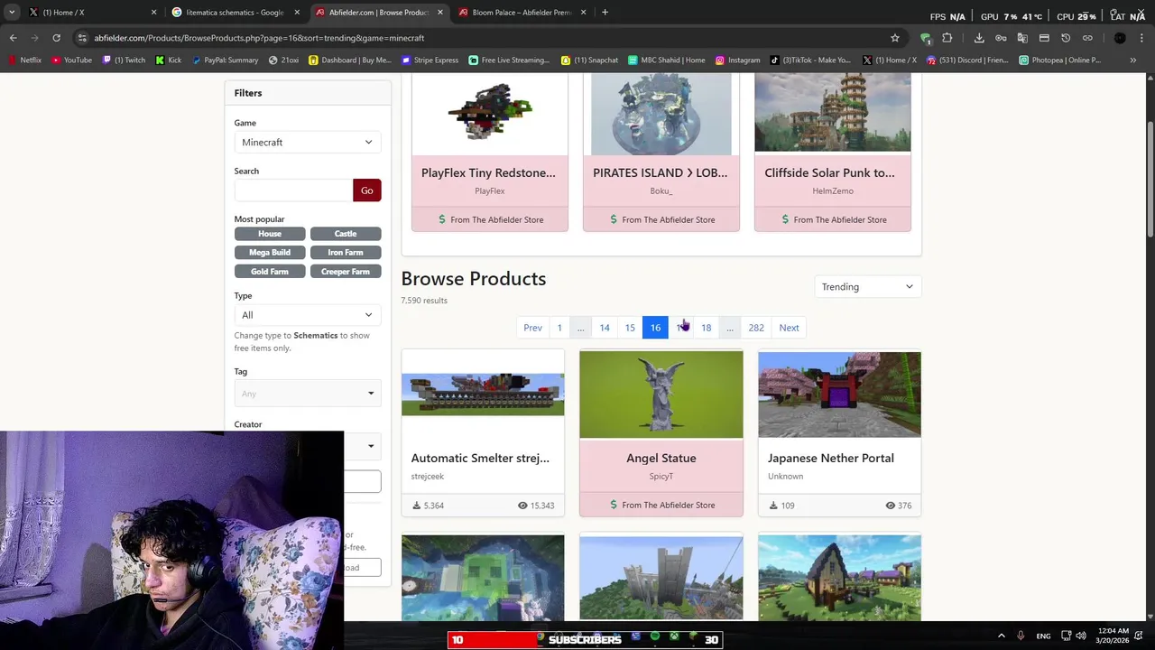Click the site info icon in address bar
This screenshot has height=650, width=1155.
coord(82,38)
